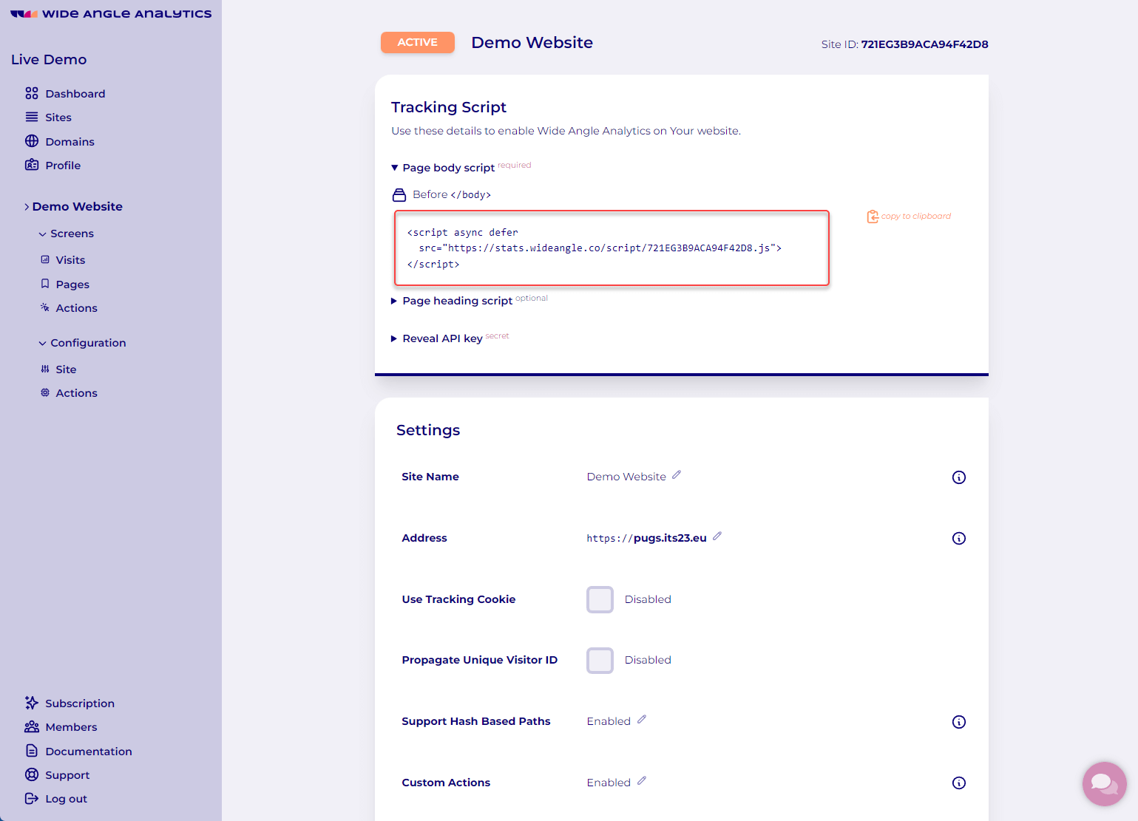Viewport: 1138px width, 821px height.
Task: Show info for Support Hash Based Paths
Action: 959,722
